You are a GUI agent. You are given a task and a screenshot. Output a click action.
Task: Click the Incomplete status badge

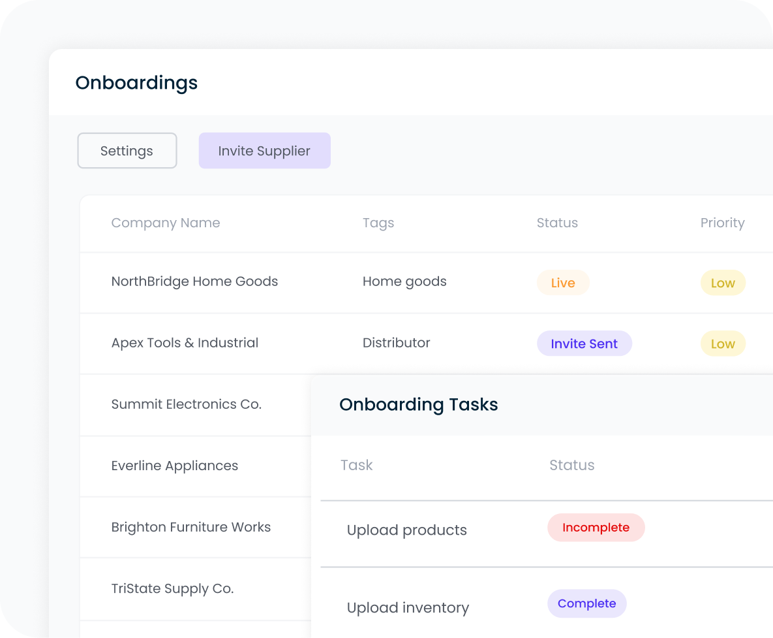point(596,528)
